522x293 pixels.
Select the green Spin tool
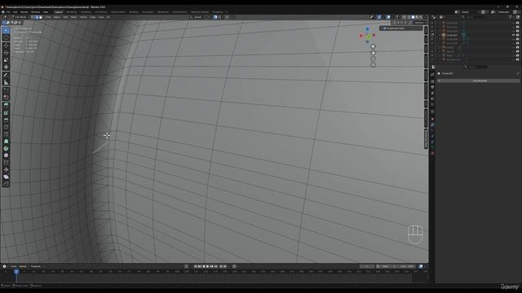(6, 148)
